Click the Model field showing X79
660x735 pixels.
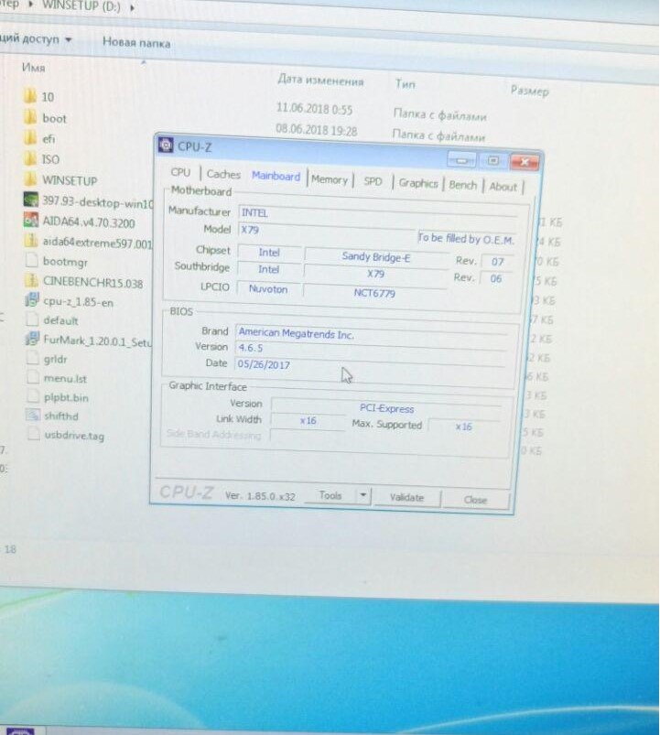(326, 231)
